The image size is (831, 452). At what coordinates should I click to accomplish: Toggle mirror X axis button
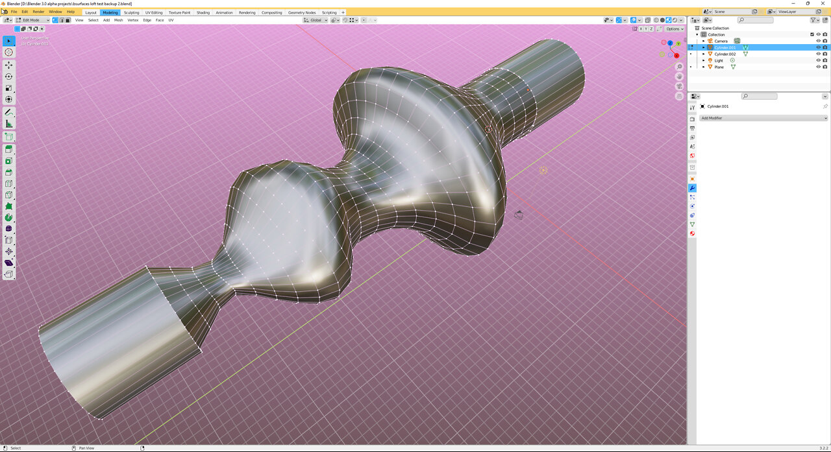pyautogui.click(x=641, y=29)
